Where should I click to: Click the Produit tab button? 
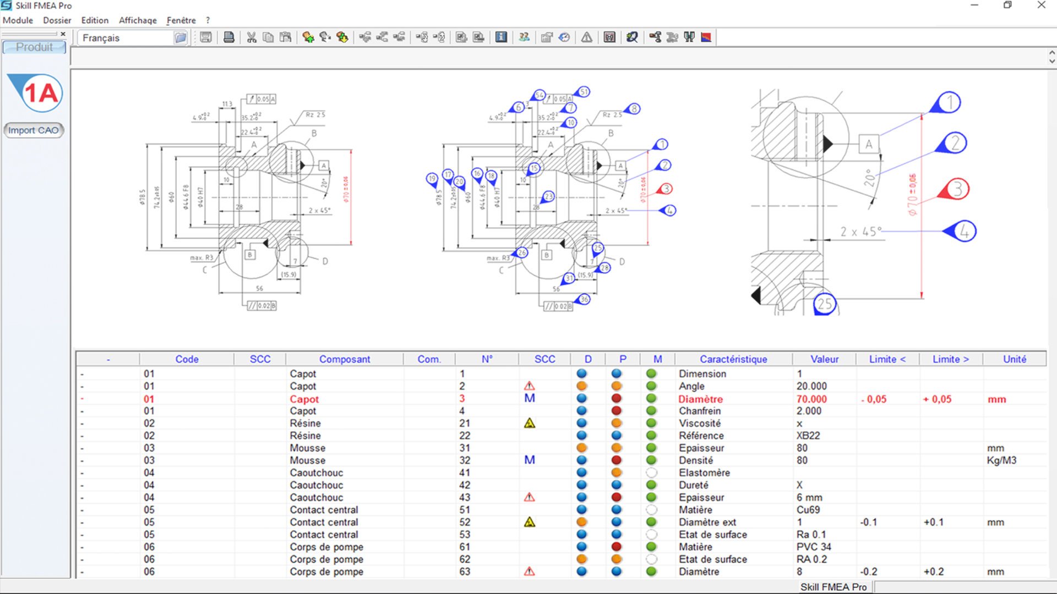tap(34, 47)
